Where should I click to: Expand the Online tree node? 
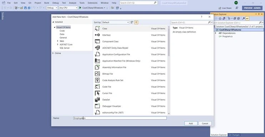(53, 53)
